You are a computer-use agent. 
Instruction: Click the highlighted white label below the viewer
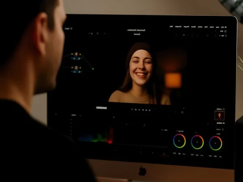tap(102, 108)
